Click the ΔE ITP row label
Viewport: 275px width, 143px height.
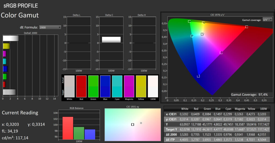point(170,140)
